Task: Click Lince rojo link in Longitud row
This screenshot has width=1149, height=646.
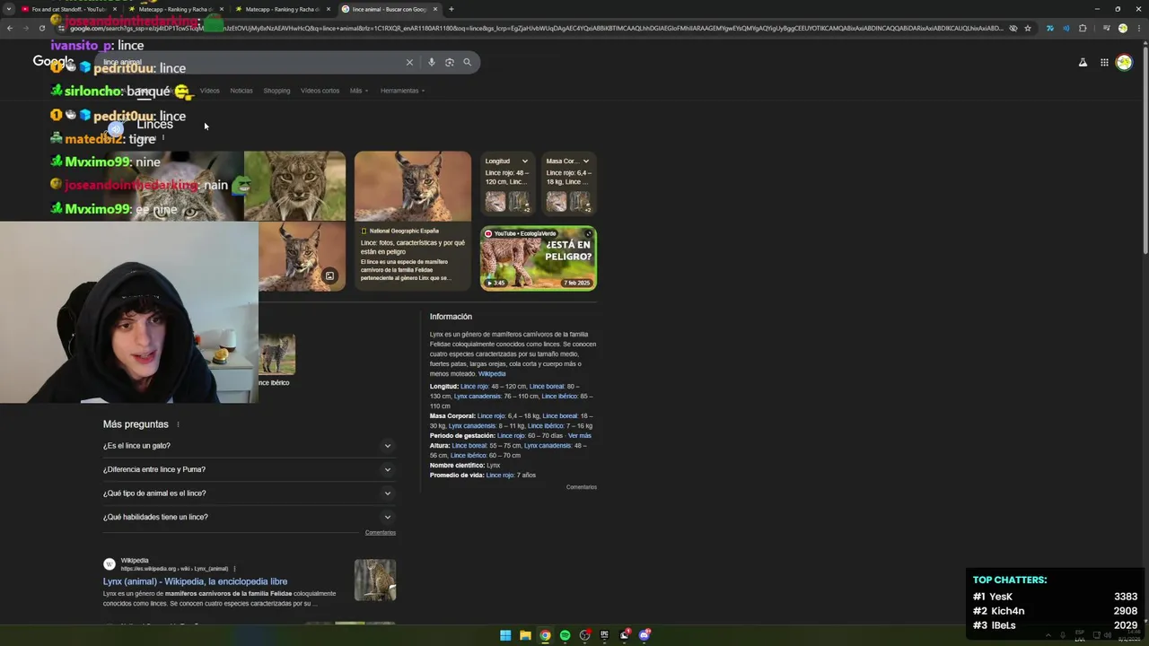Action: (475, 386)
